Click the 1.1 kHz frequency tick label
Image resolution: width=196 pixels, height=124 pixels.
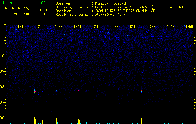tap(2, 40)
